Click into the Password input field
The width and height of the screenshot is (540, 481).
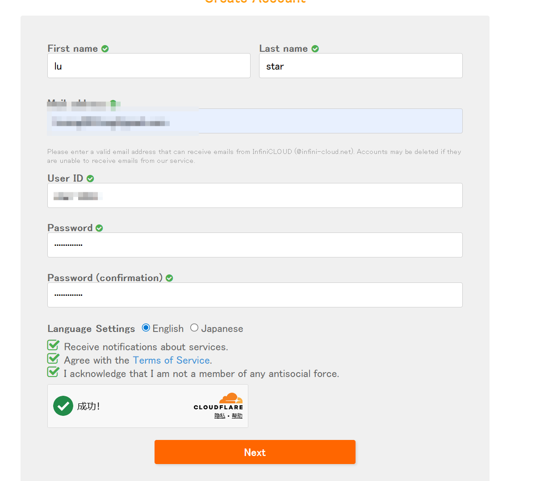[x=255, y=245]
